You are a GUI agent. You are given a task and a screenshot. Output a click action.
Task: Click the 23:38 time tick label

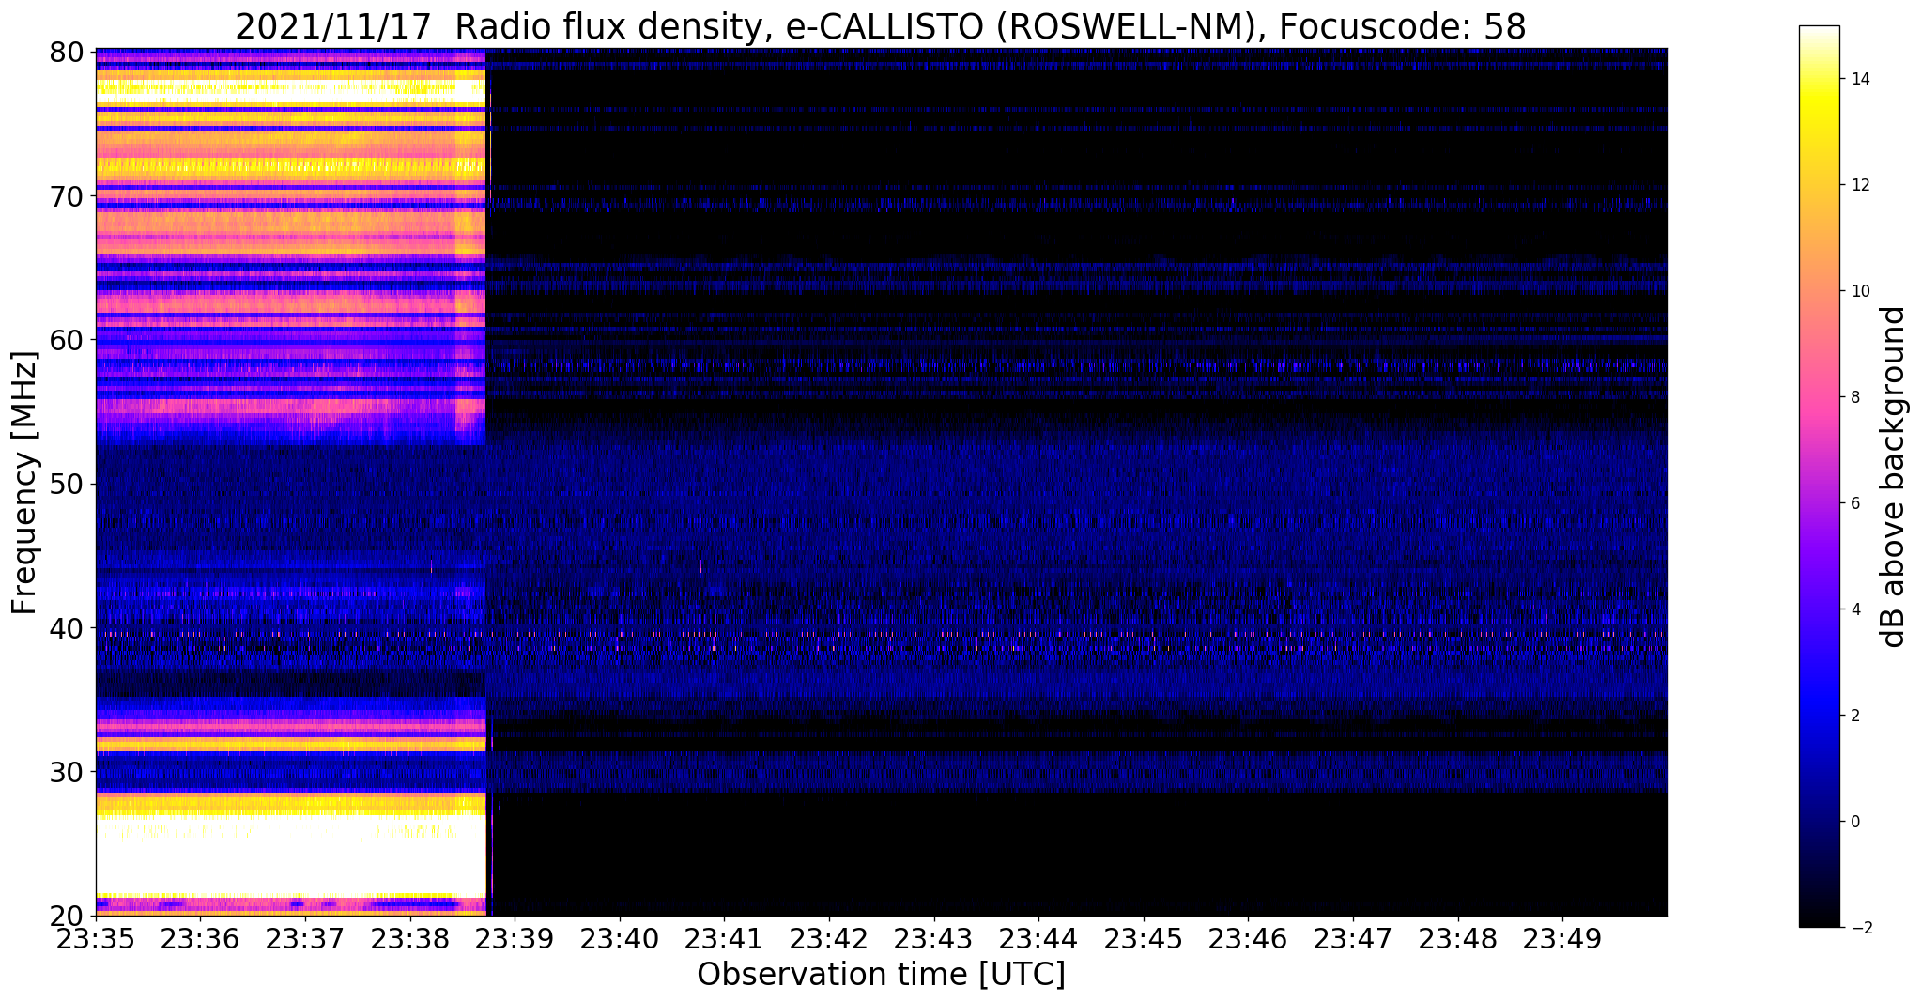(x=410, y=938)
